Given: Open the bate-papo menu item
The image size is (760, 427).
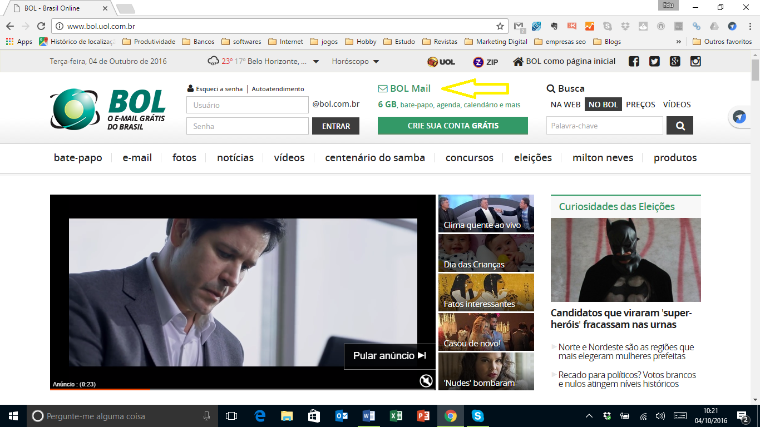Looking at the screenshot, I should tap(78, 158).
